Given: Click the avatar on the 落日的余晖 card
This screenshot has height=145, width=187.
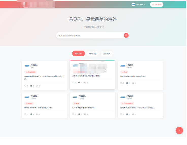Looking at the screenshot, I should 27,66.
